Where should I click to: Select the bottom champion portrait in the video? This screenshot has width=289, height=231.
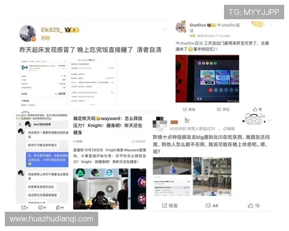coord(142,199)
